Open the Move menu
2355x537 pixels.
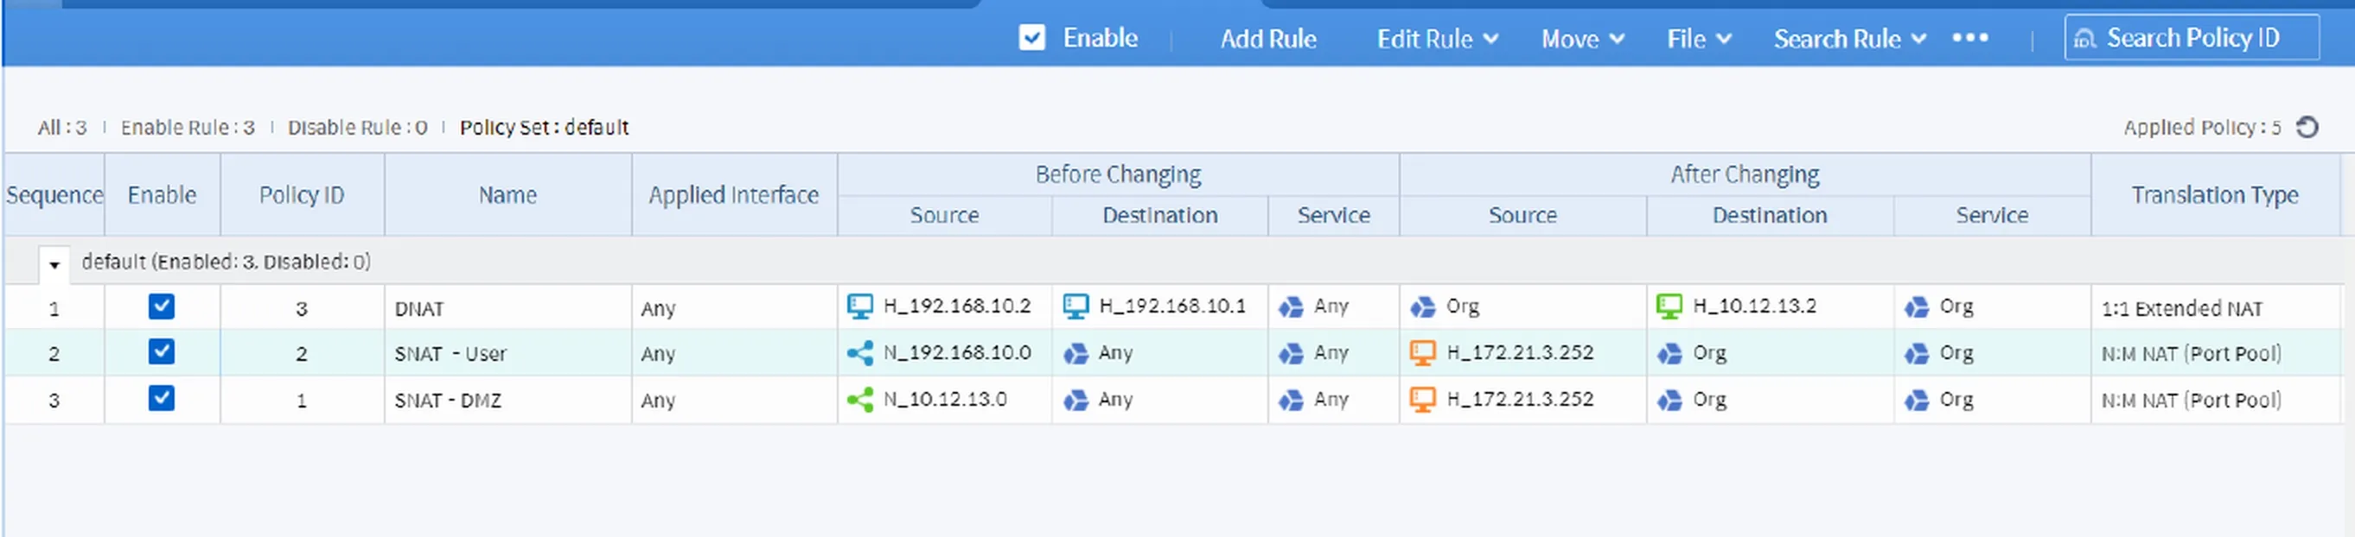tap(1581, 38)
